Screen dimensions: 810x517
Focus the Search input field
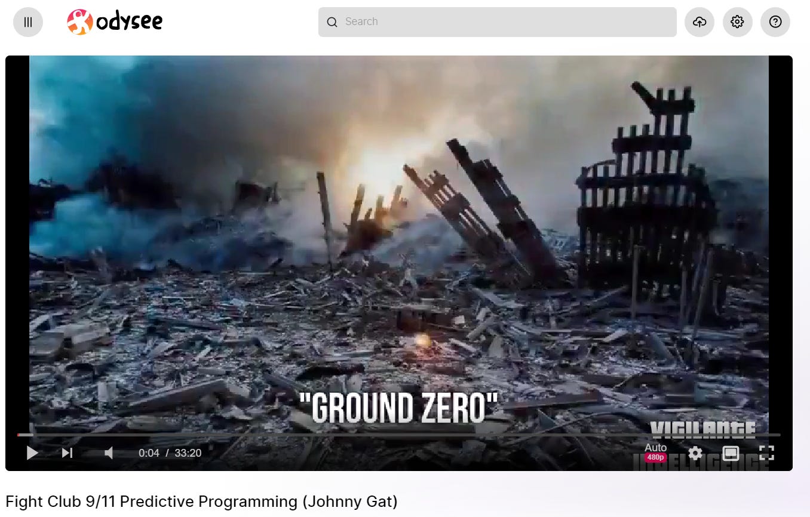click(497, 22)
